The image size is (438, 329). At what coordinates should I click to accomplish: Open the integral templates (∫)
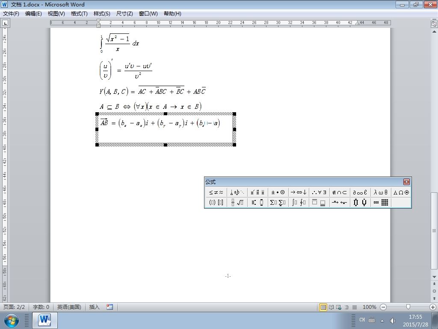point(298,202)
